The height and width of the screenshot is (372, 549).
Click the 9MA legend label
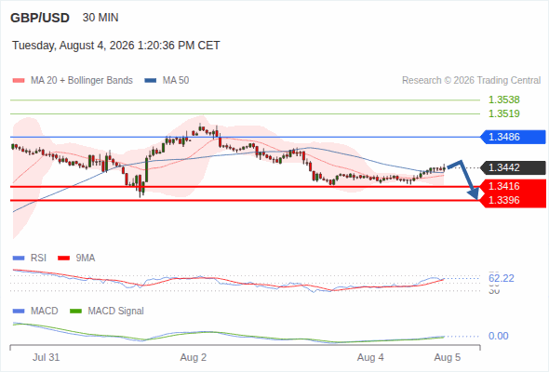(x=86, y=259)
